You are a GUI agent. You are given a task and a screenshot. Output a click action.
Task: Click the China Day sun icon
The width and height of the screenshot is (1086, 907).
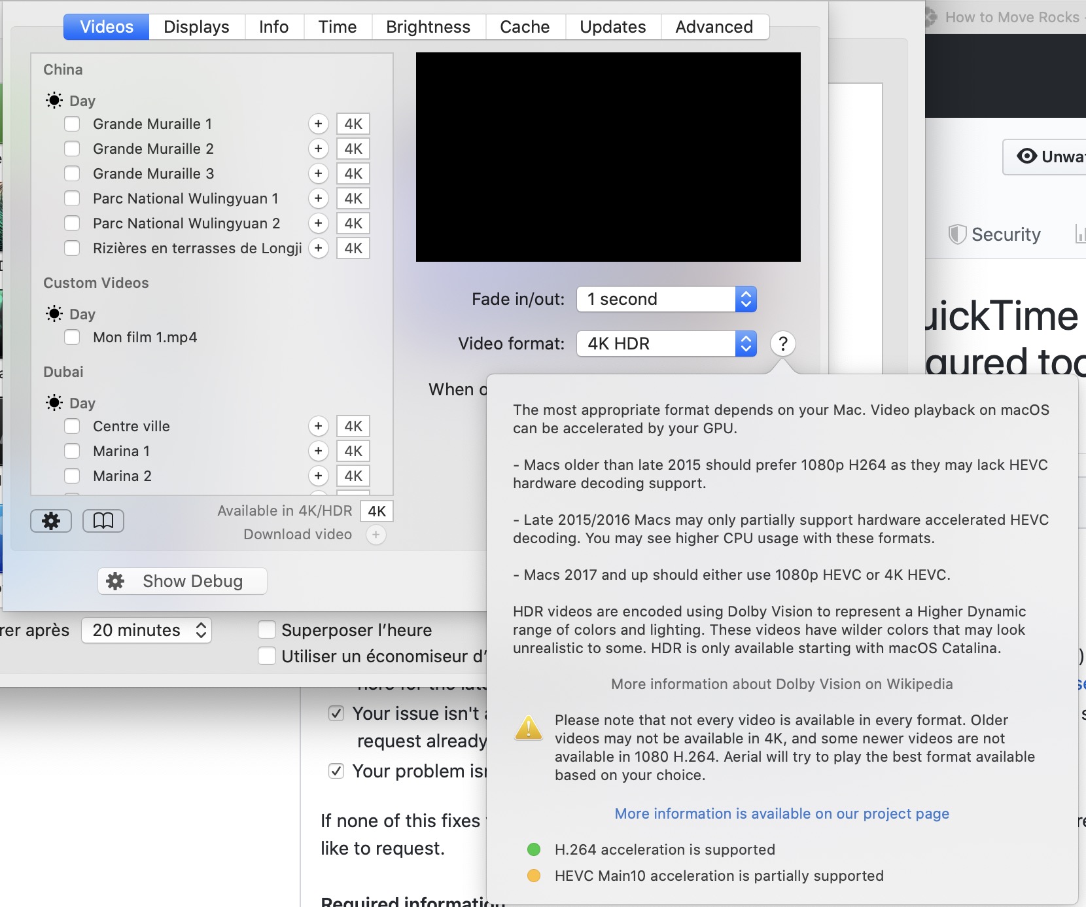[x=54, y=100]
